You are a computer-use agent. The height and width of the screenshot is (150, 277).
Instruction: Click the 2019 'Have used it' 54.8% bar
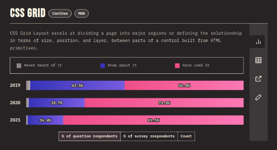pyautogui.click(x=184, y=86)
